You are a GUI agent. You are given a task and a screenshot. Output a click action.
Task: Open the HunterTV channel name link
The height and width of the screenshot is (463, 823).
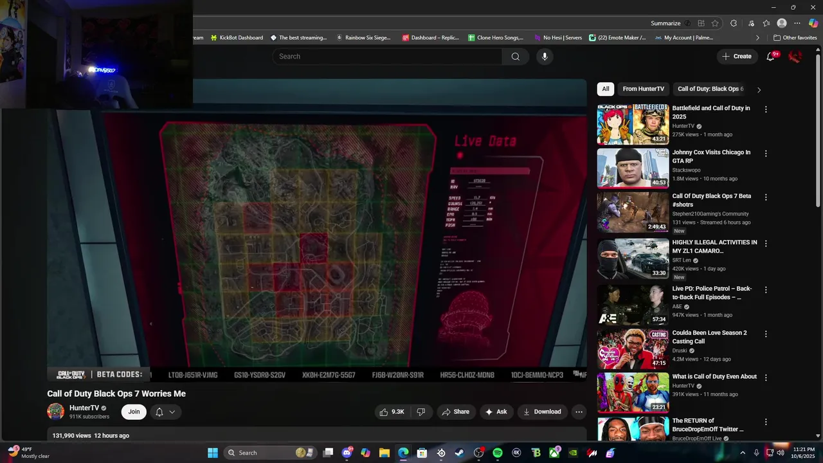pos(84,408)
